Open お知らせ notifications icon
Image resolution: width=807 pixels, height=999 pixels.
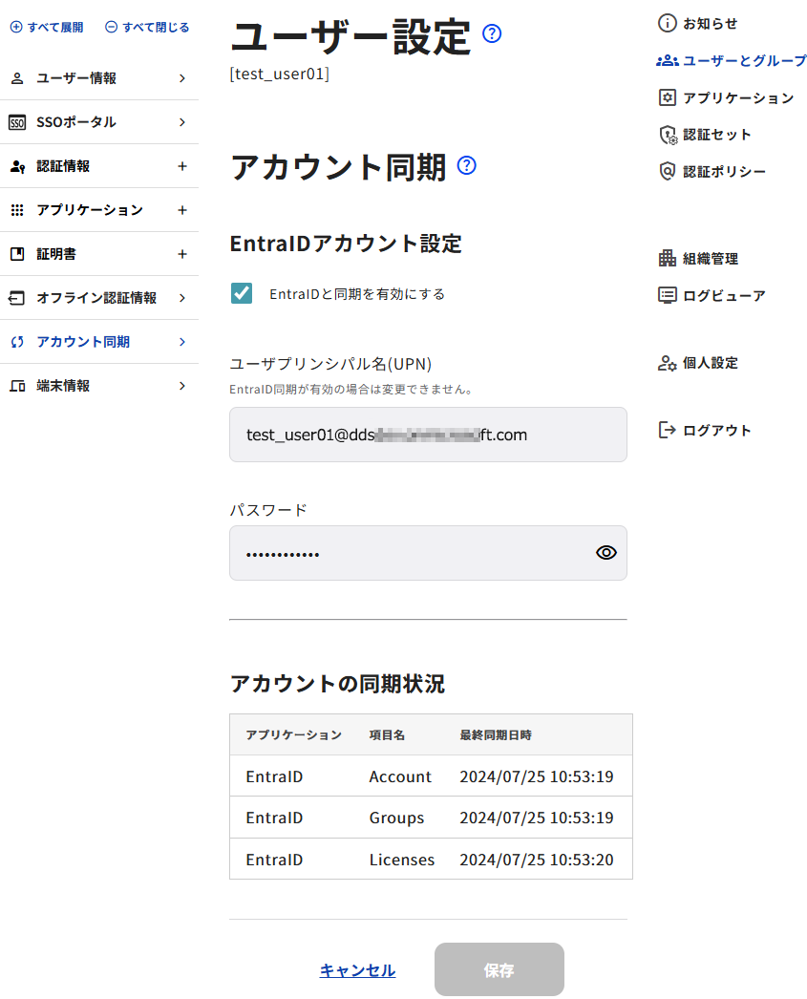coord(668,23)
